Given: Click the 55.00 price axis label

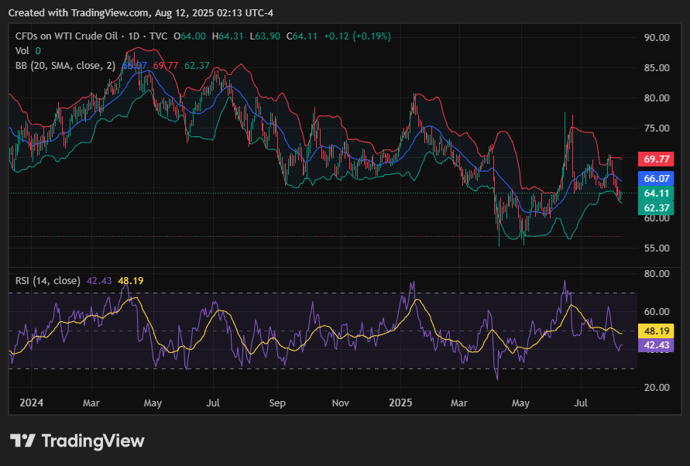Looking at the screenshot, I should point(657,248).
